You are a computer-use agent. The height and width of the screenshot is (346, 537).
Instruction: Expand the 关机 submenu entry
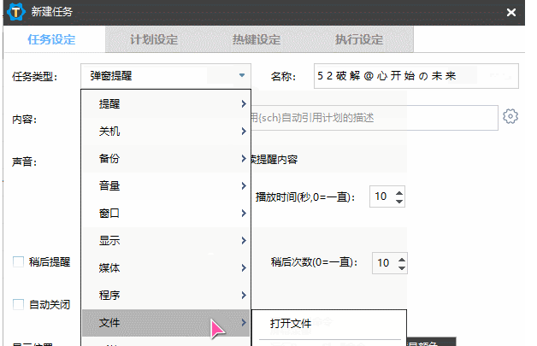tap(167, 132)
